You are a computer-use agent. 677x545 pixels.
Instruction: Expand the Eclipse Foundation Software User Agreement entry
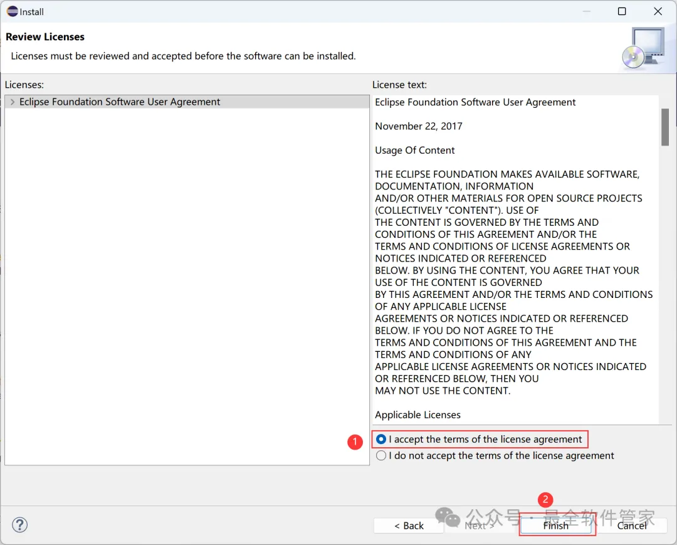coord(13,102)
